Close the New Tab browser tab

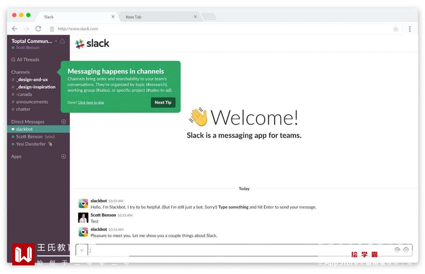pyautogui.click(x=195, y=17)
